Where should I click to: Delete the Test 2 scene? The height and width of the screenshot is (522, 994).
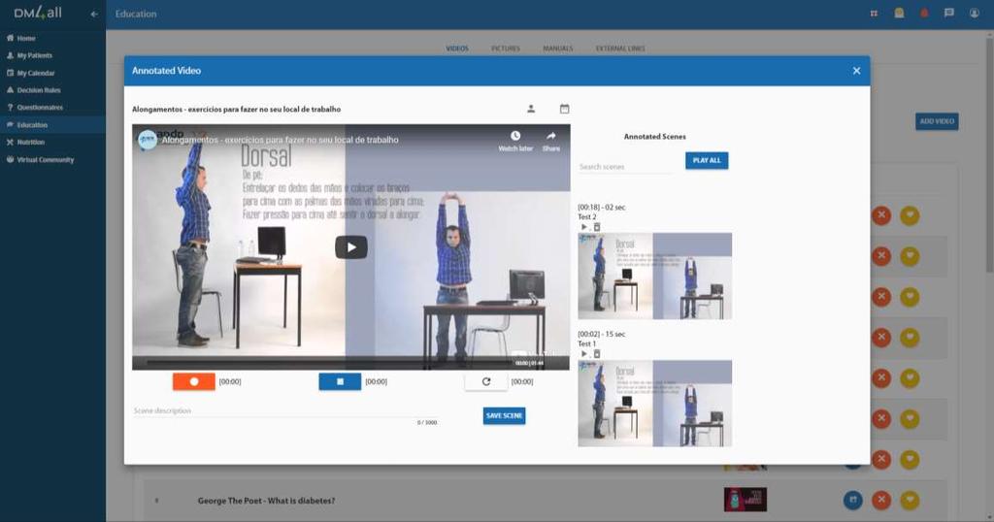(x=597, y=227)
